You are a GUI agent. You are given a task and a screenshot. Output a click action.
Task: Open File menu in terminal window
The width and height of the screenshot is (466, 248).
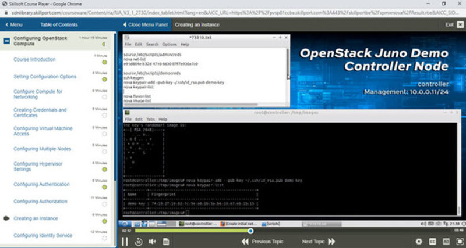pyautogui.click(x=128, y=119)
